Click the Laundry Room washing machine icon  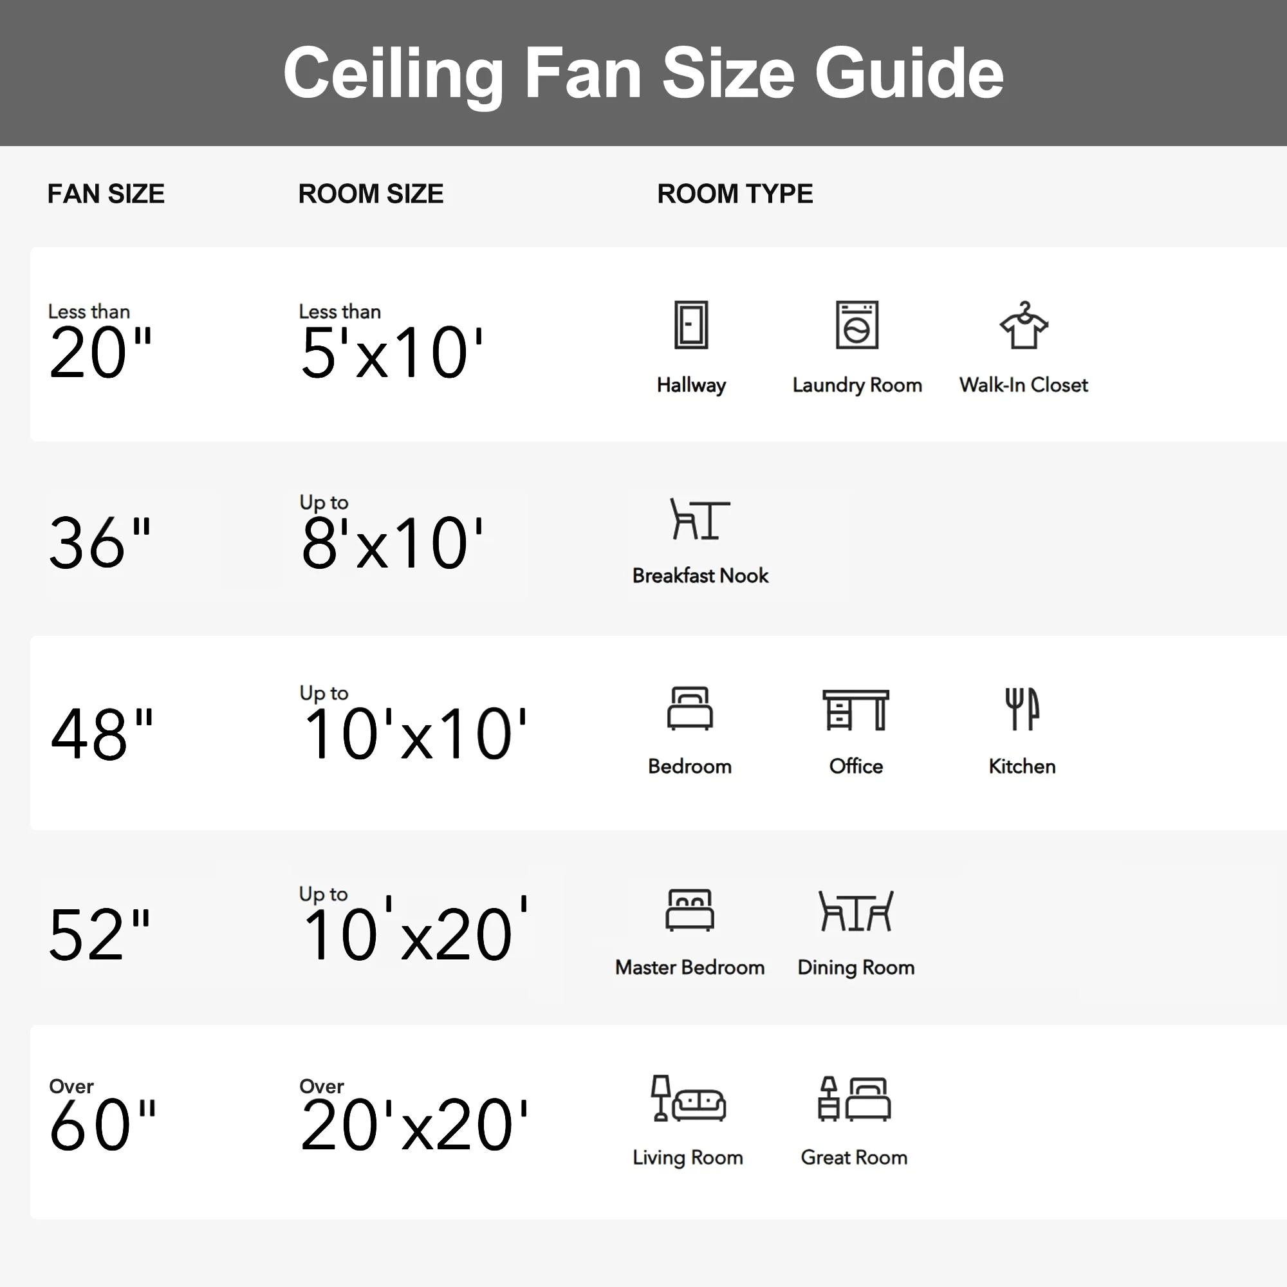pos(856,325)
